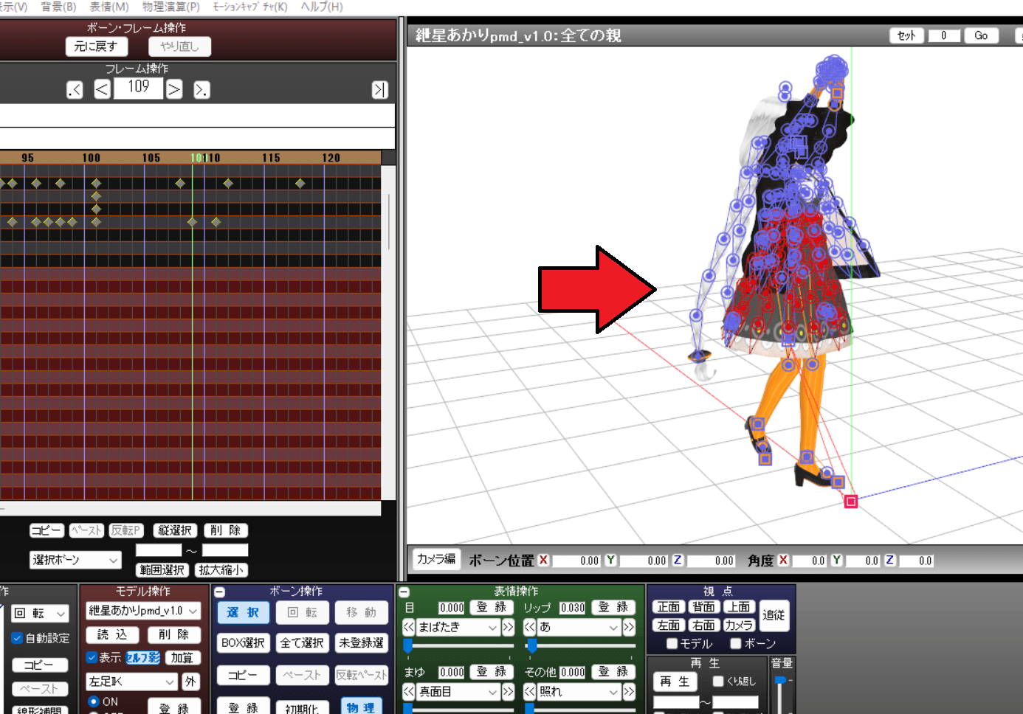The height and width of the screenshot is (714, 1023).
Task: Click the '>>' arrow beside リップ あ
Action: [x=629, y=627]
